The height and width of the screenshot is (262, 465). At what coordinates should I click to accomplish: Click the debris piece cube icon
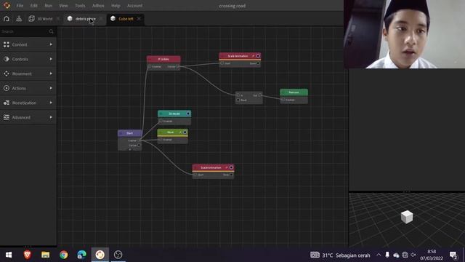(x=70, y=18)
